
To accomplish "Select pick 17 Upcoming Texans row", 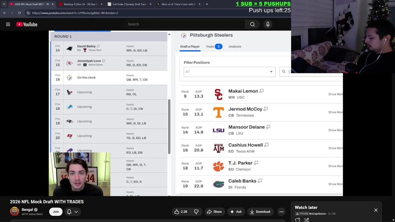I will [109, 92].
